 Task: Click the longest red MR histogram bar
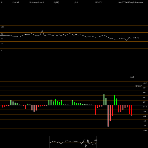[108, 116]
